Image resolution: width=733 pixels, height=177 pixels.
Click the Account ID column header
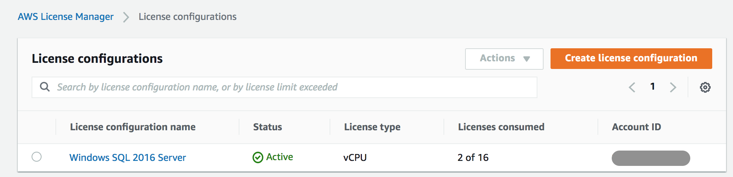(x=636, y=127)
